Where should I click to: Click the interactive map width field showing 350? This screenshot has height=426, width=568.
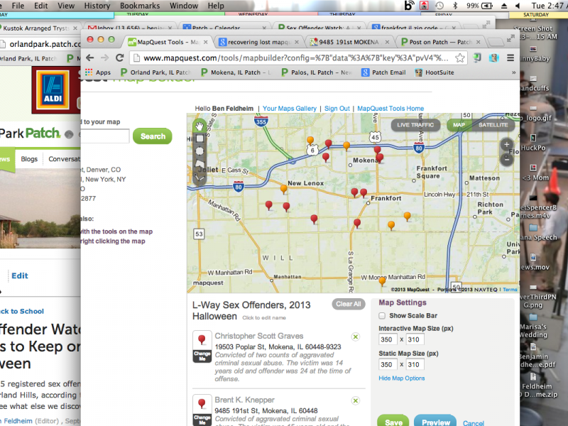tap(388, 339)
